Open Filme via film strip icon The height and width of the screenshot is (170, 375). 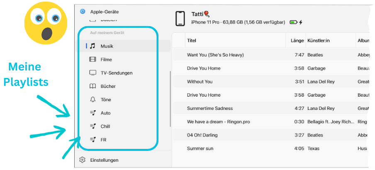93,59
